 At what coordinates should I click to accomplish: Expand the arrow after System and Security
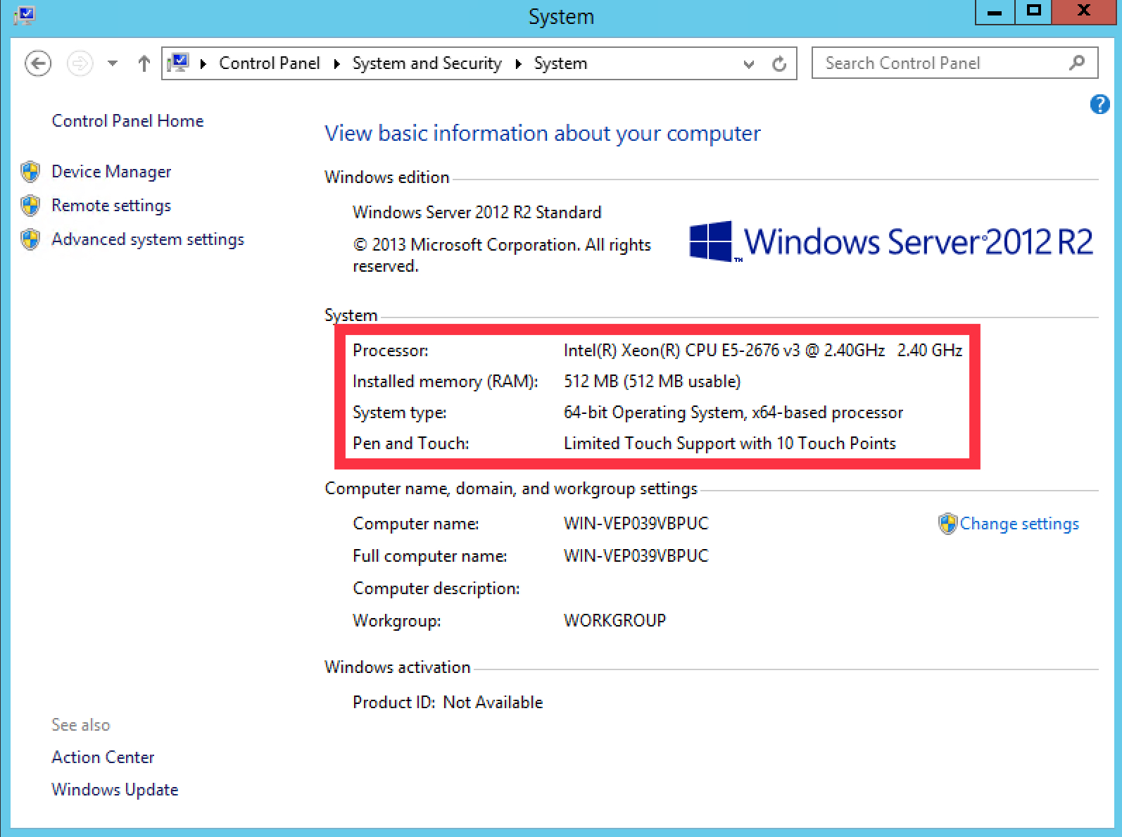[519, 64]
